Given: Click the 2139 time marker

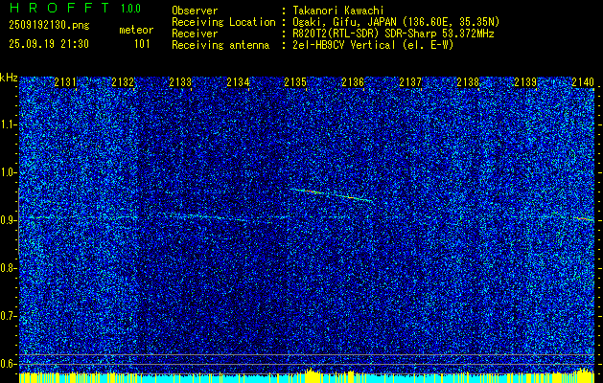Looking at the screenshot, I should pos(525,81).
